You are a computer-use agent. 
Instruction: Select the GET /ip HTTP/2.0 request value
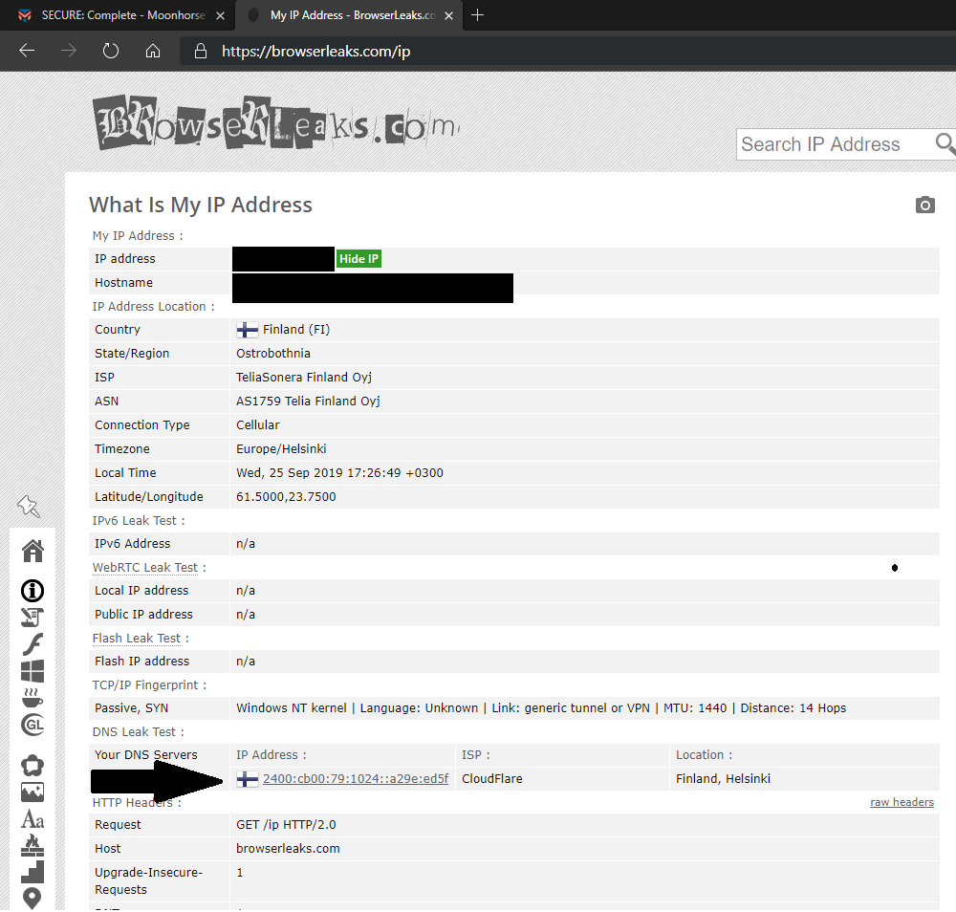286,825
